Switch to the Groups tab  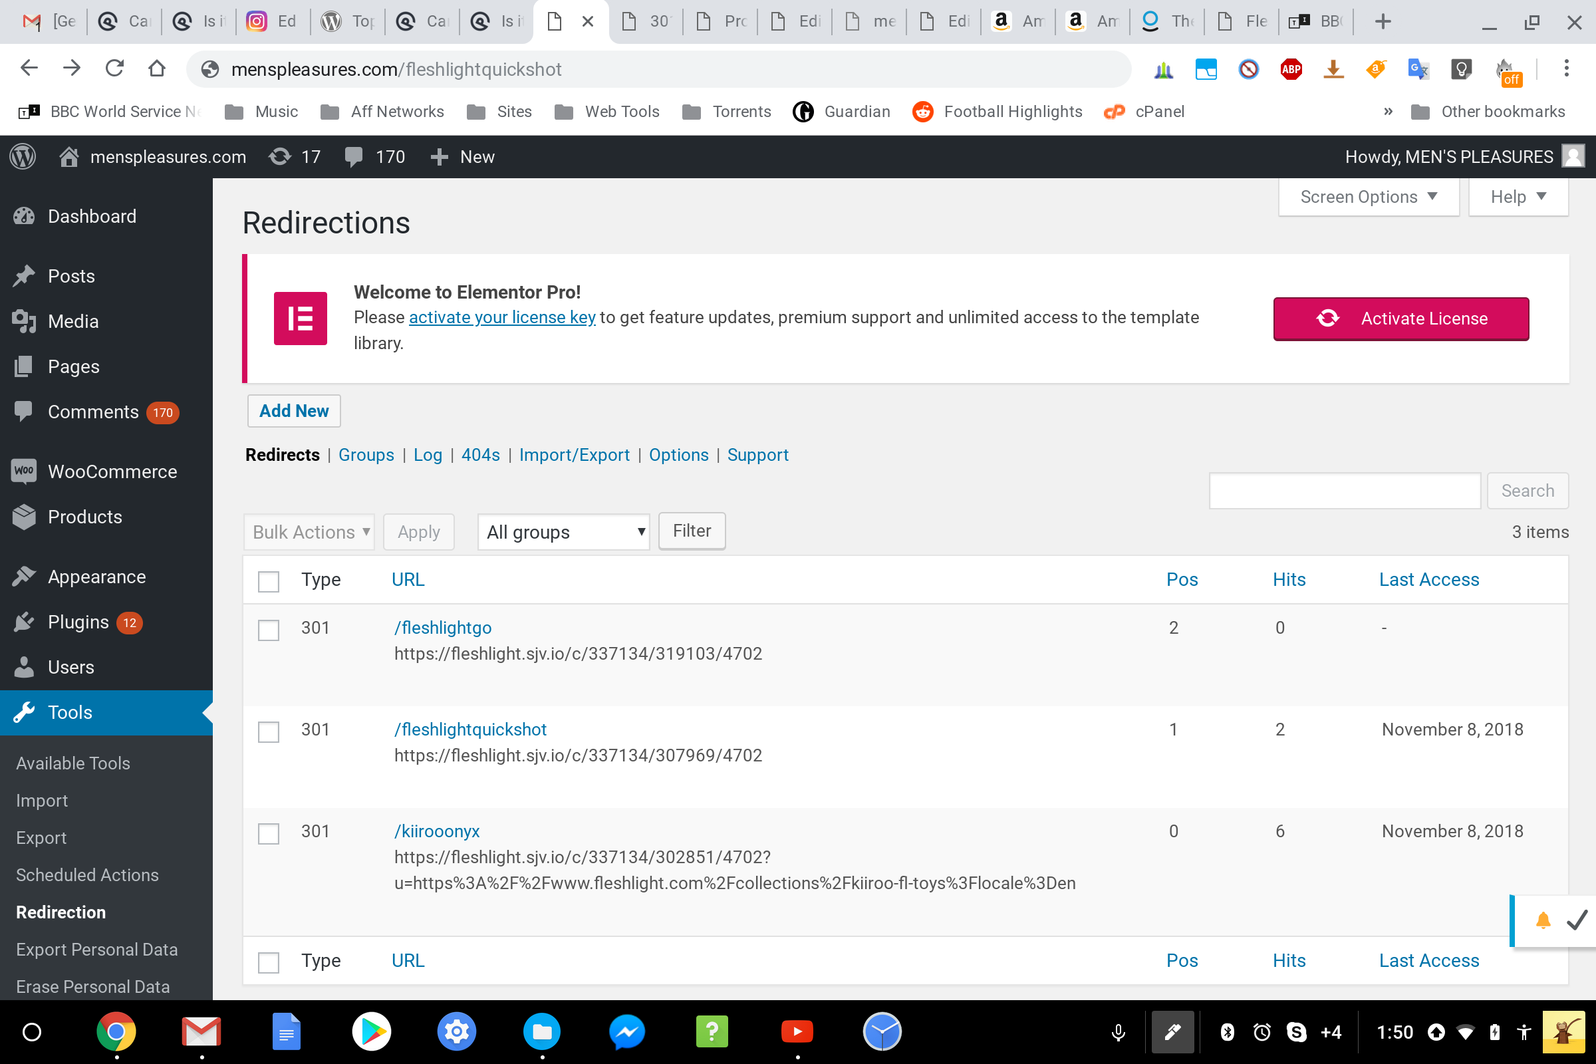click(x=366, y=455)
